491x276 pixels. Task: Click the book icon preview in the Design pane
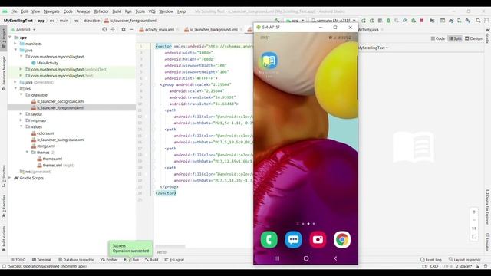[414, 147]
